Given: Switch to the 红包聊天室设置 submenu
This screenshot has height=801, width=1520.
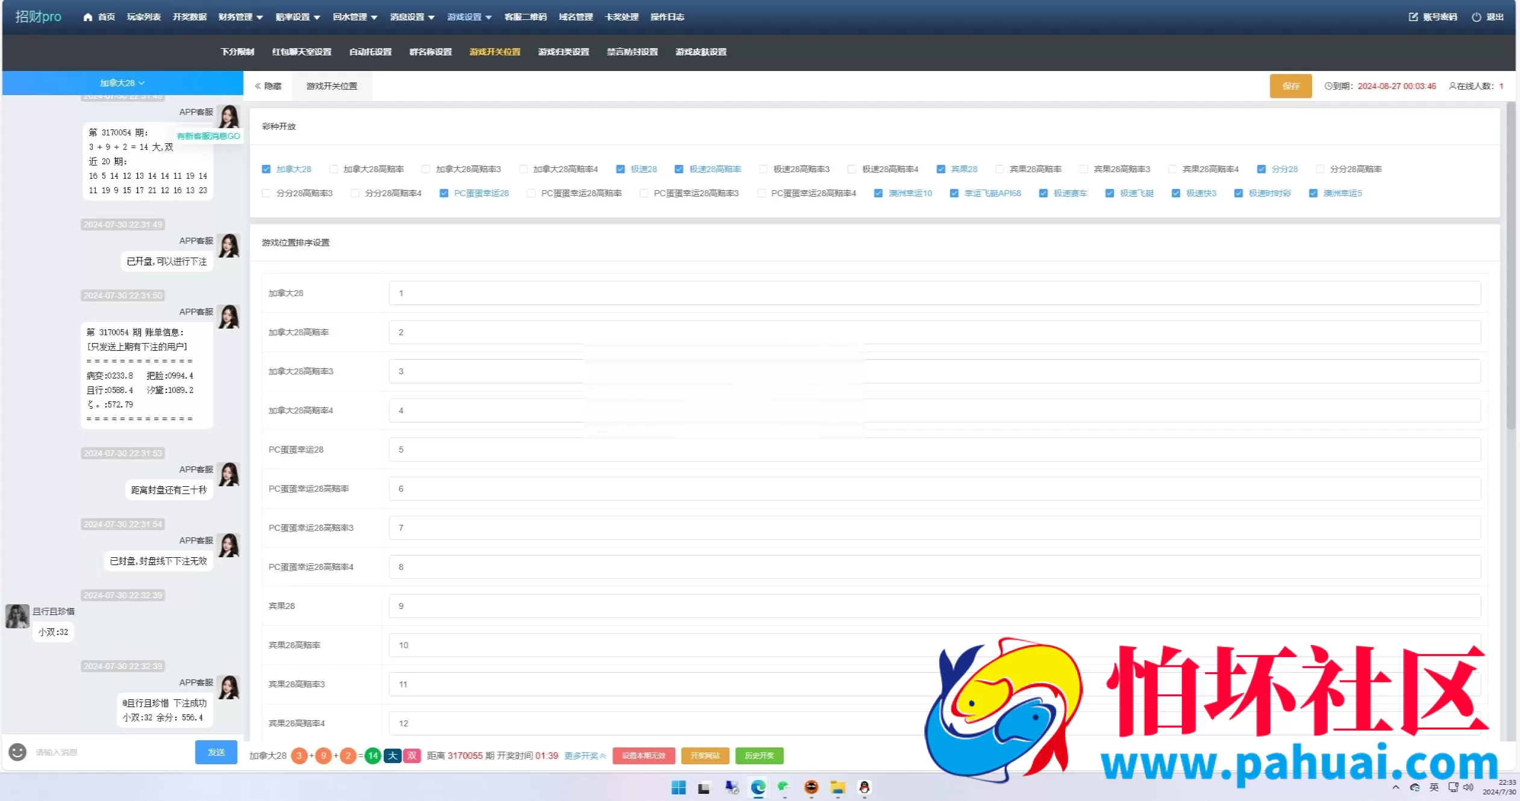Looking at the screenshot, I should coord(302,52).
